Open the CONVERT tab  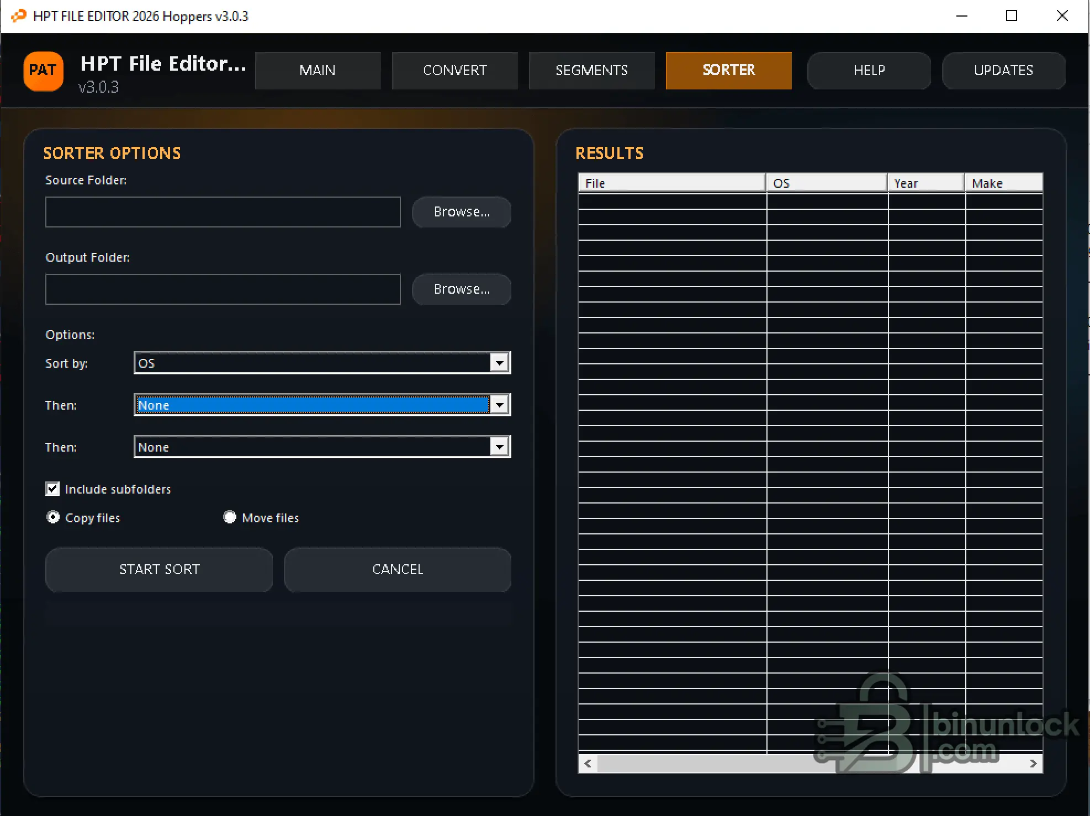coord(454,71)
